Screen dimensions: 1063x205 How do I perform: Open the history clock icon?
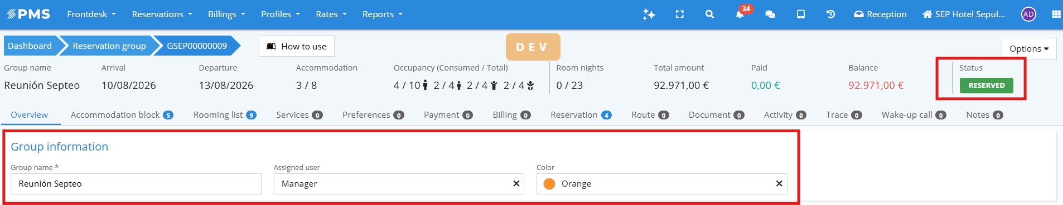[830, 14]
